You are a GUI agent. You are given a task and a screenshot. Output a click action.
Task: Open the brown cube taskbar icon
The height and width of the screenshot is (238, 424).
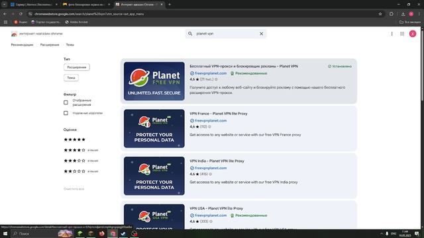click(x=91, y=233)
